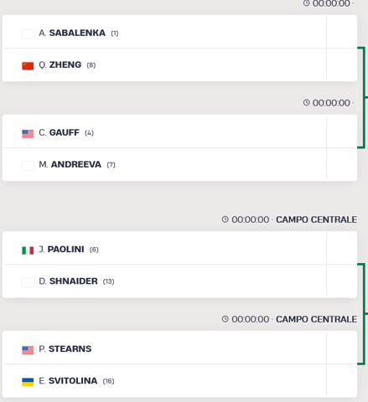Click the USA flag beside C. Gauff
Screen dimensions: 368x402
click(x=28, y=134)
